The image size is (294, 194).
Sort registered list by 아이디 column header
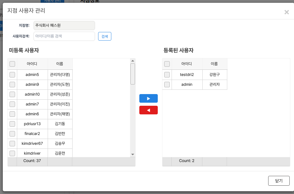187,64
